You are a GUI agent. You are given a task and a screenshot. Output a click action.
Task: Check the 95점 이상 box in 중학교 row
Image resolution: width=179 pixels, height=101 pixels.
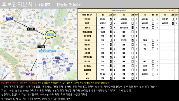[x=110, y=23]
